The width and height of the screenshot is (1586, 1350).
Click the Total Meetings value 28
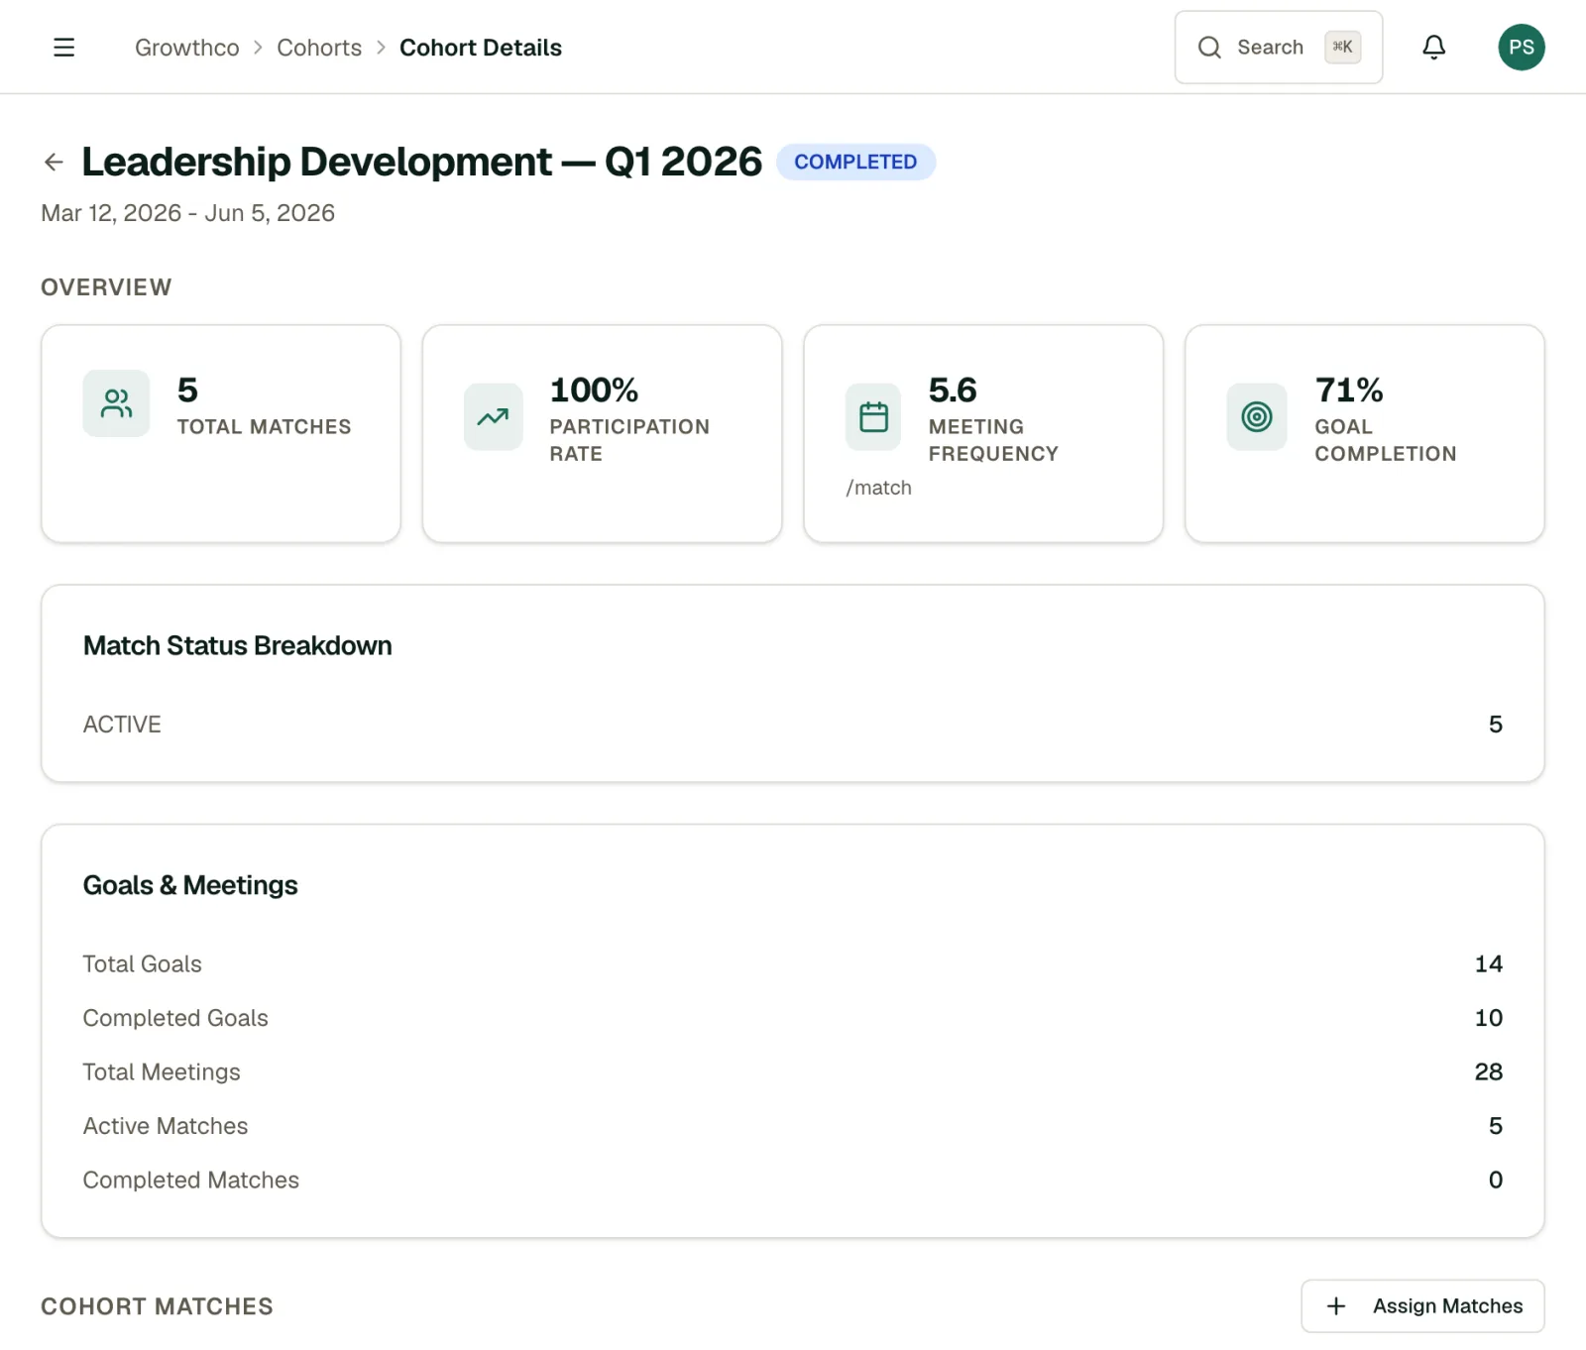pos(1488,1072)
